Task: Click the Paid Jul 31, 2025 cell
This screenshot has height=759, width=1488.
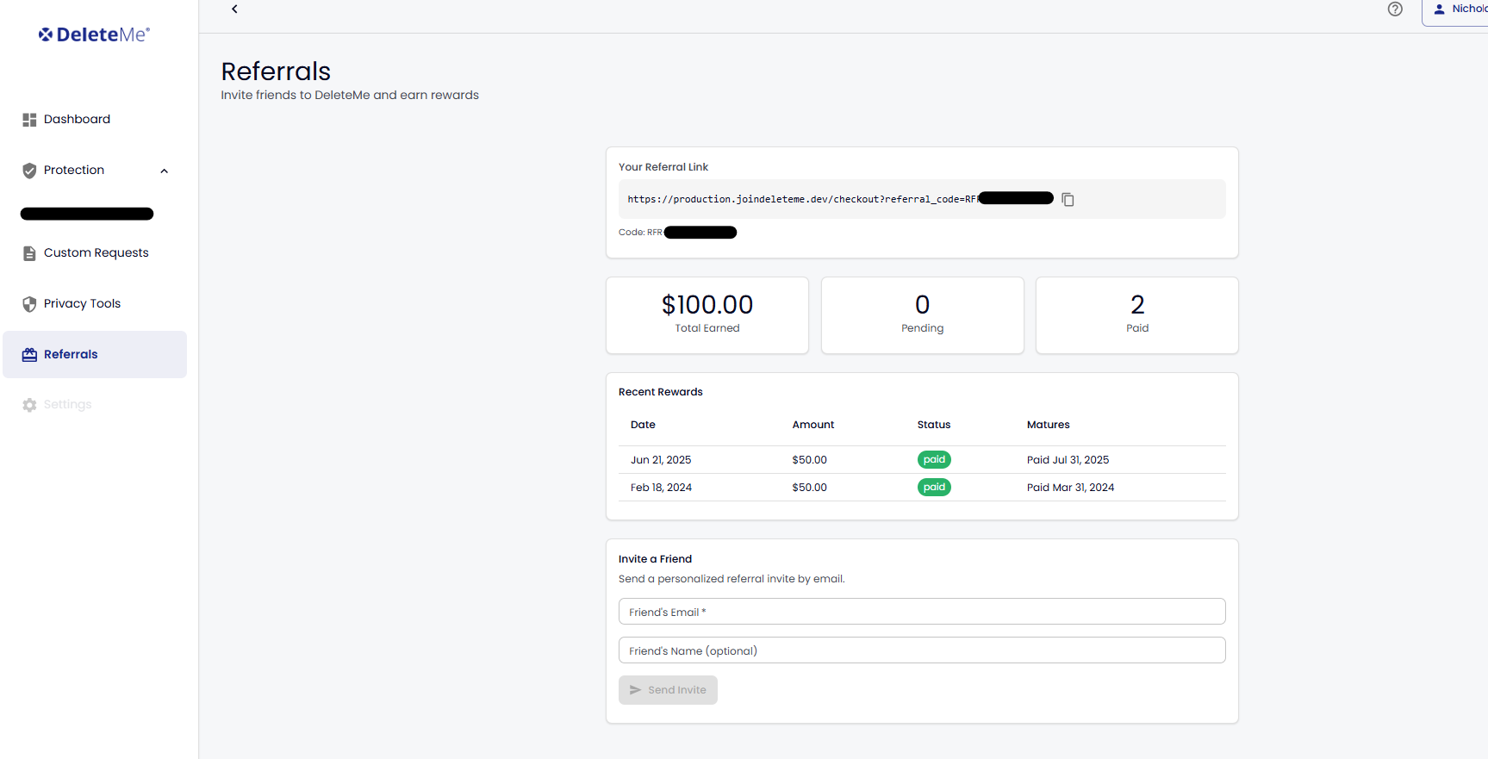Action: 1068,460
